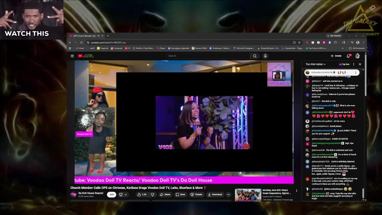Dislike the video
The image size is (382, 215).
point(153,195)
